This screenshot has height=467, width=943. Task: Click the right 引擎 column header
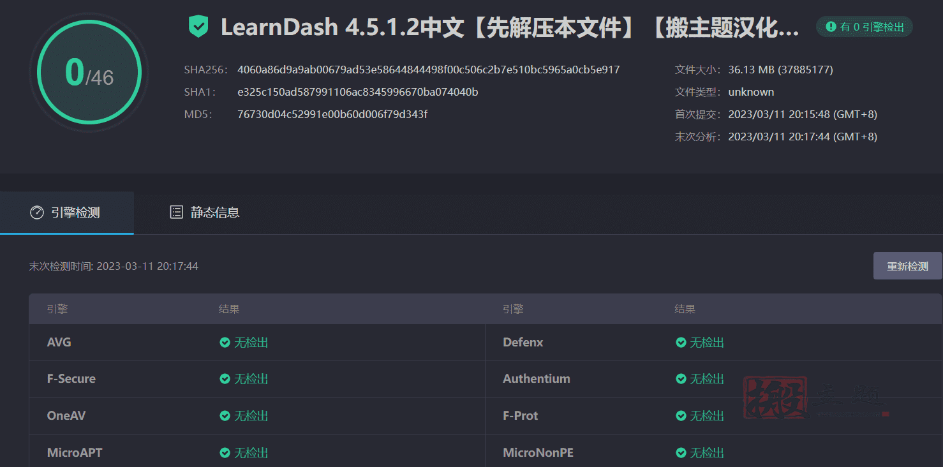click(513, 309)
